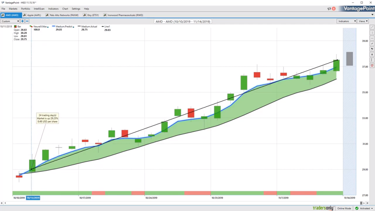Open the tab overflow arrow
The width and height of the screenshot is (375, 211).
(372, 15)
